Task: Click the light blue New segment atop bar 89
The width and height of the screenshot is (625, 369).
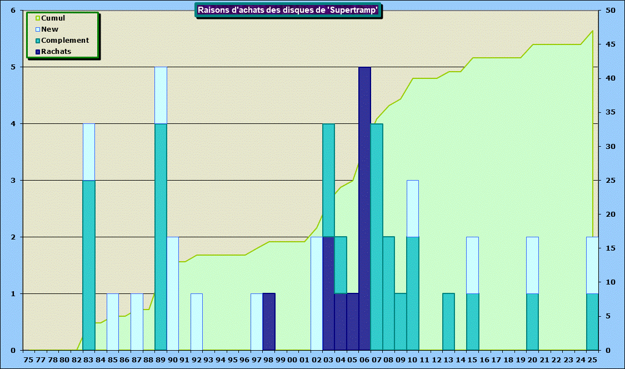Action: tap(161, 95)
